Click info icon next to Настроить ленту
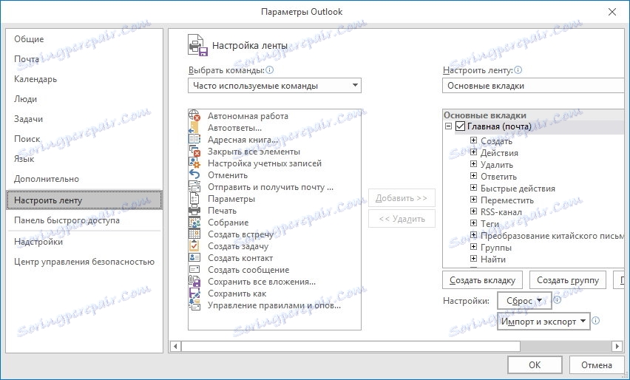Screen dimensions: 630x380 pos(518,70)
